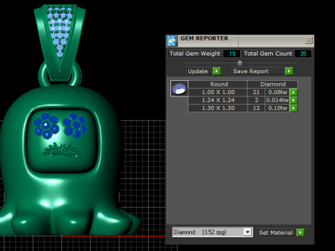Click the quantity 12 cell
The image size is (335, 251).
coord(256,108)
